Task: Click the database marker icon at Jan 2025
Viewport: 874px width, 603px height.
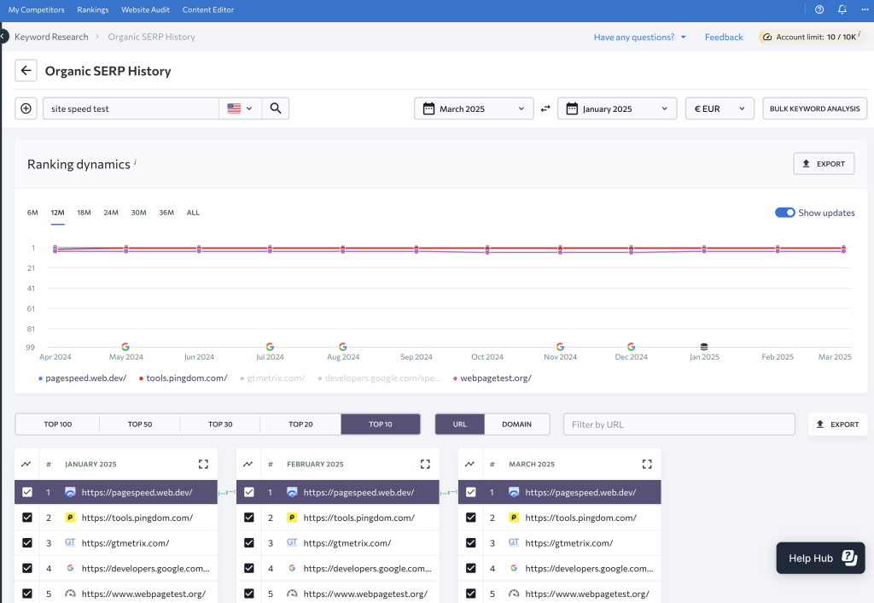Action: [704, 347]
